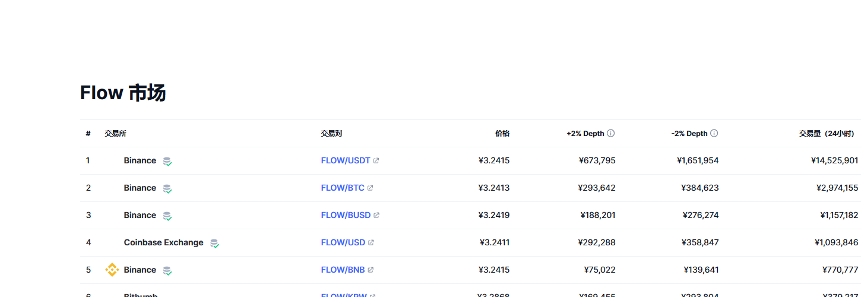Sort by the 交易所 column header

coord(115,134)
